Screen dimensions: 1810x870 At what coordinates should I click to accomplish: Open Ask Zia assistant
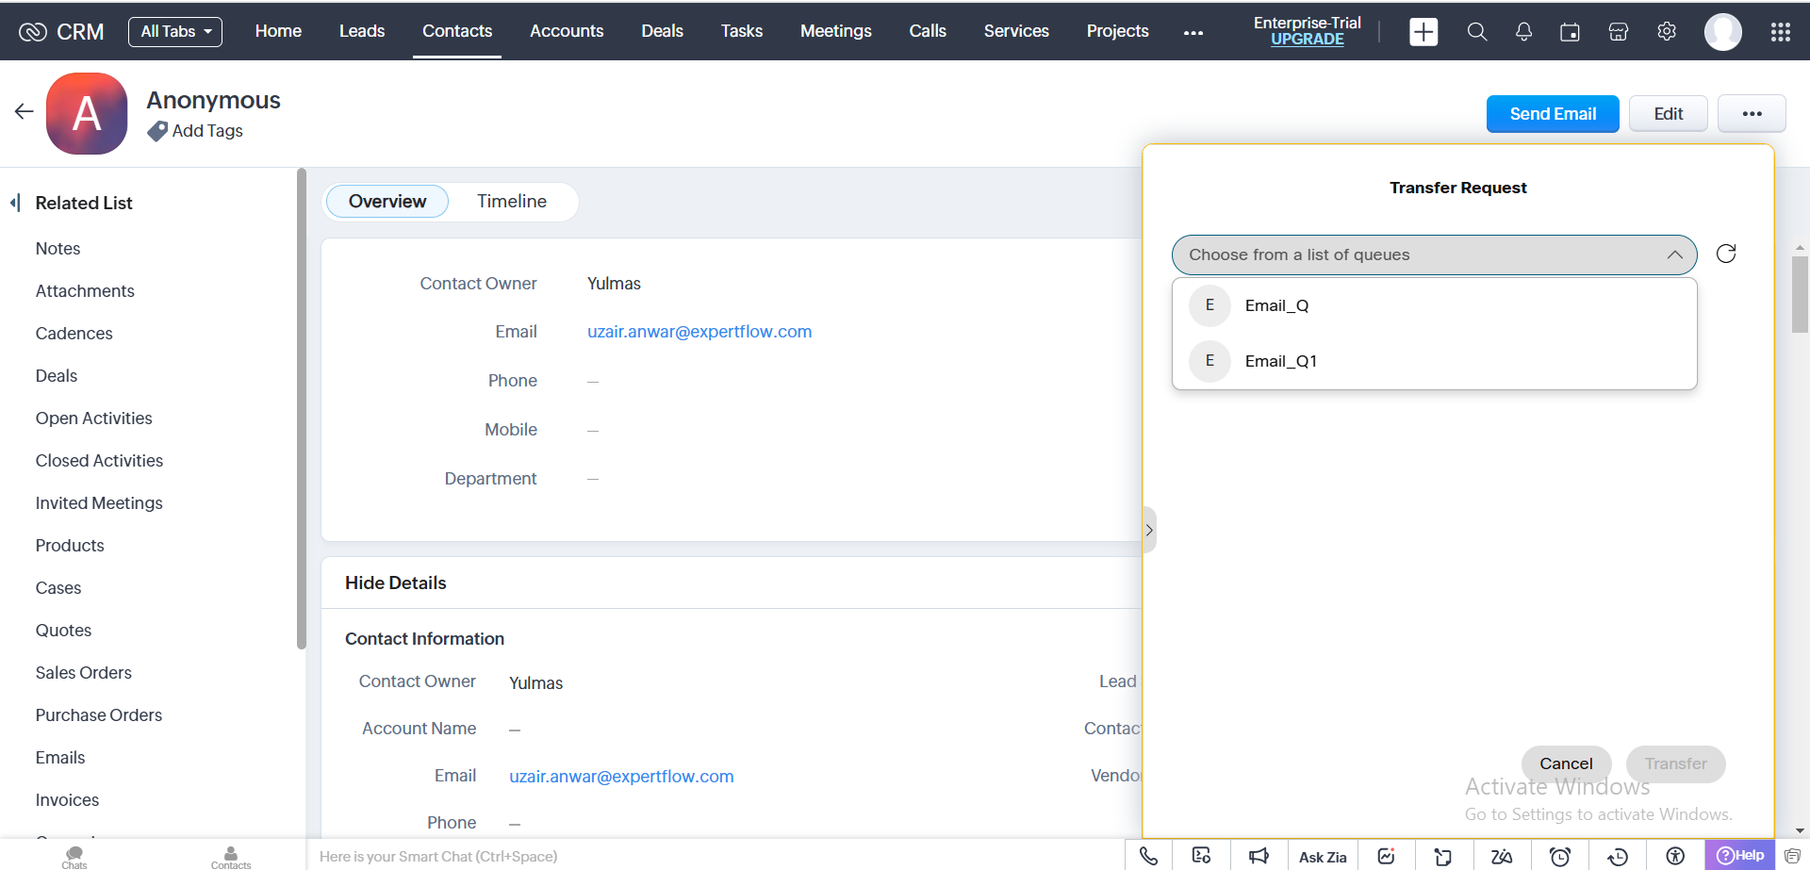1322,857
